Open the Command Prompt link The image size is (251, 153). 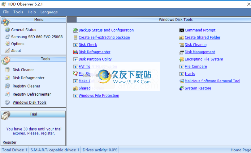pyautogui.click(x=200, y=30)
